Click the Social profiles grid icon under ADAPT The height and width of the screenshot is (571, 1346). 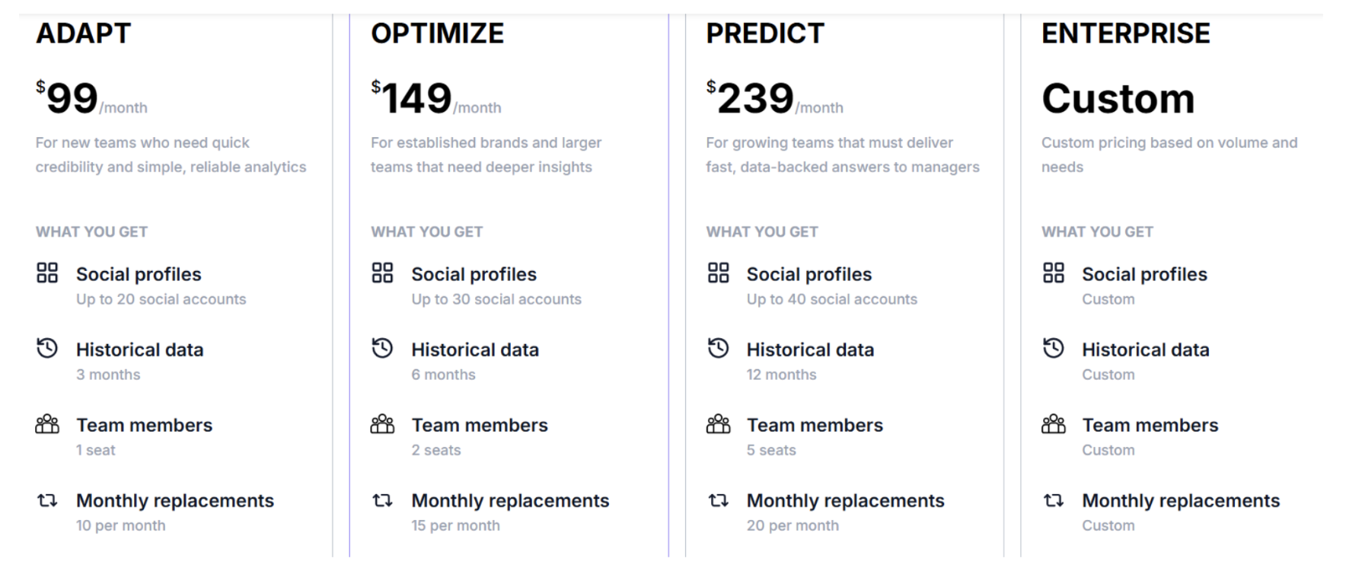coord(47,273)
